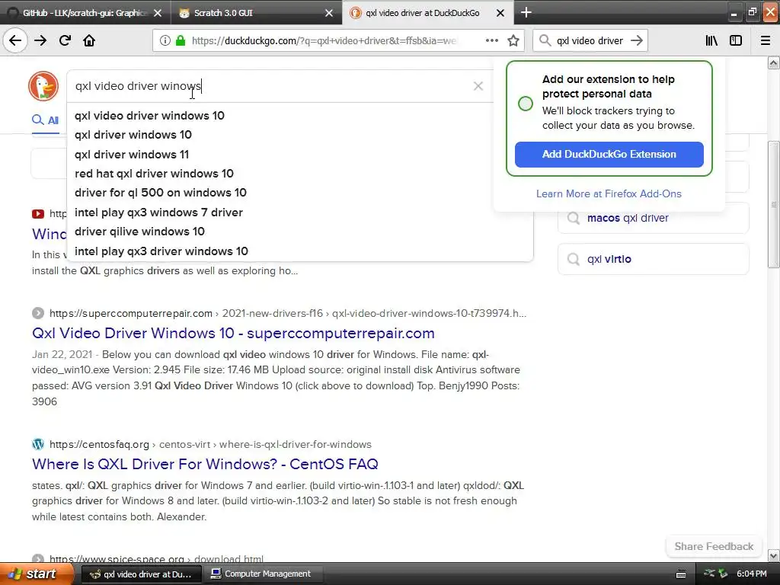This screenshot has width=780, height=585.
Task: Click Firefox 'qxl video driver' taskbar button
Action: (x=141, y=574)
